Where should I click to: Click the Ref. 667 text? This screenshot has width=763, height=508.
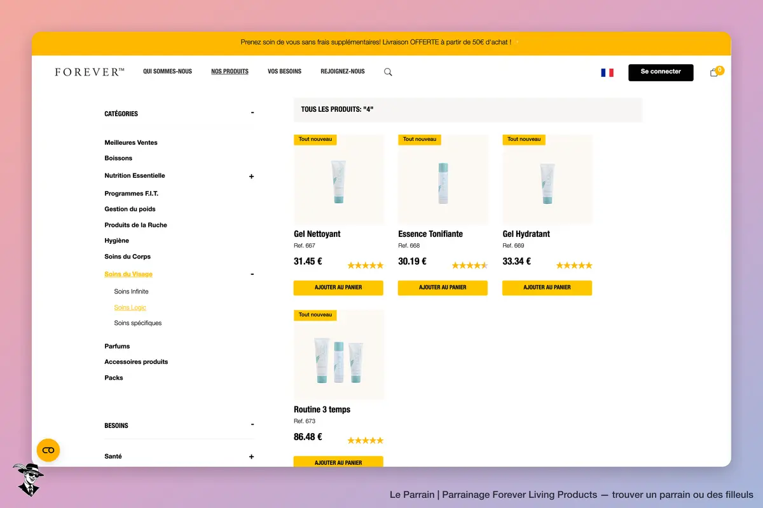tap(305, 246)
